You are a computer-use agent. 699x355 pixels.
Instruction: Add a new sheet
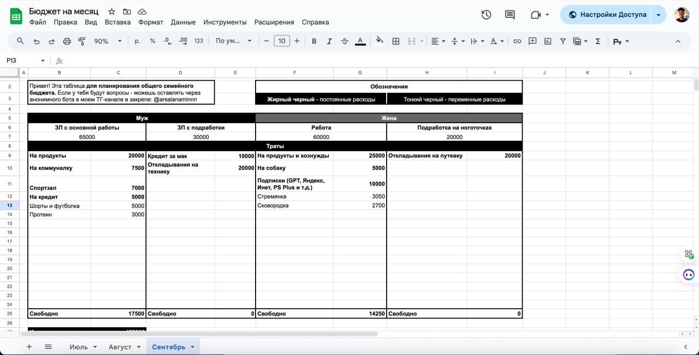click(x=29, y=347)
